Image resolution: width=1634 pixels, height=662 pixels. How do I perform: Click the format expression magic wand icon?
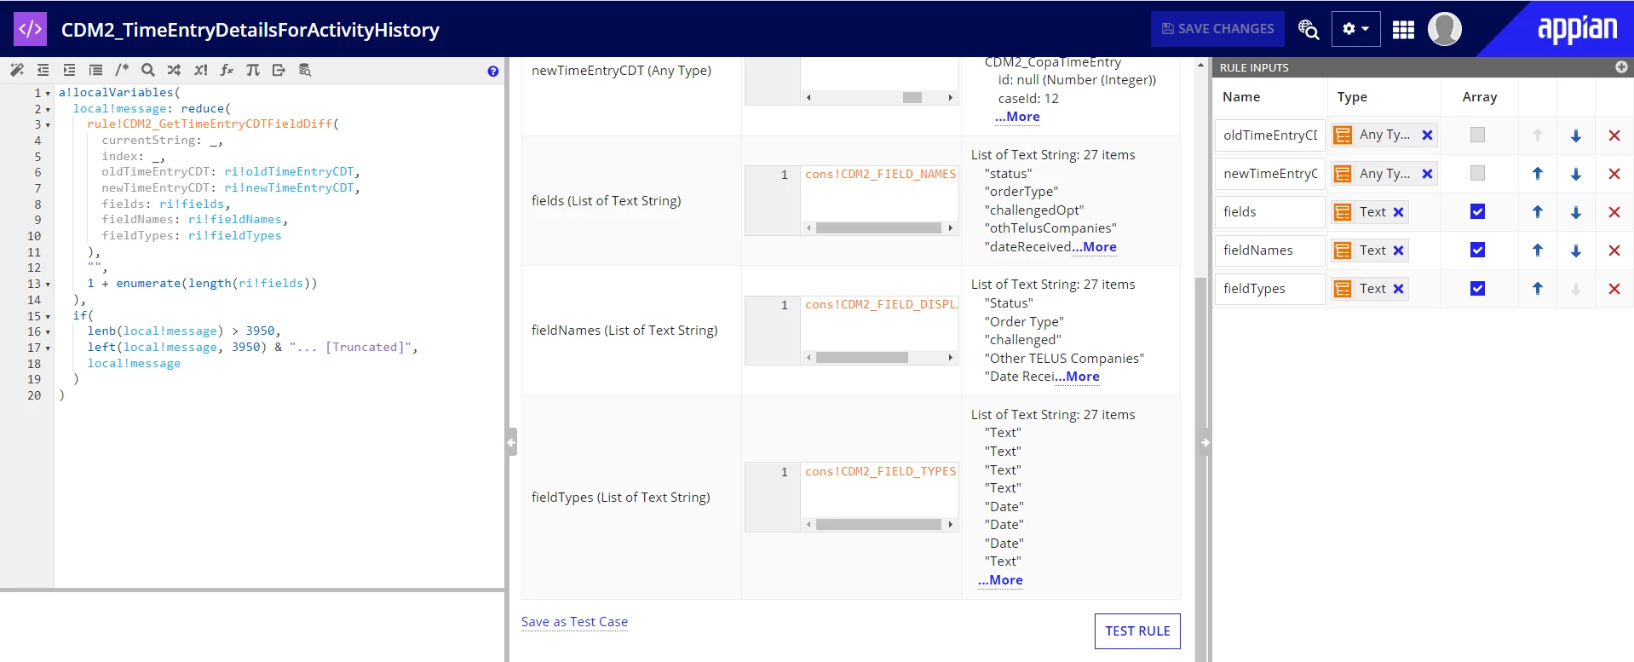coord(16,70)
